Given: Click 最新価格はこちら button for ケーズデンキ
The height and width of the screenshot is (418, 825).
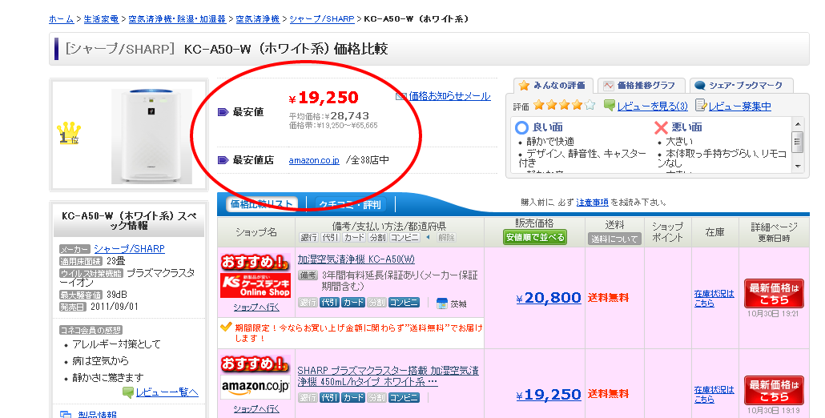Looking at the screenshot, I should click(x=774, y=293).
